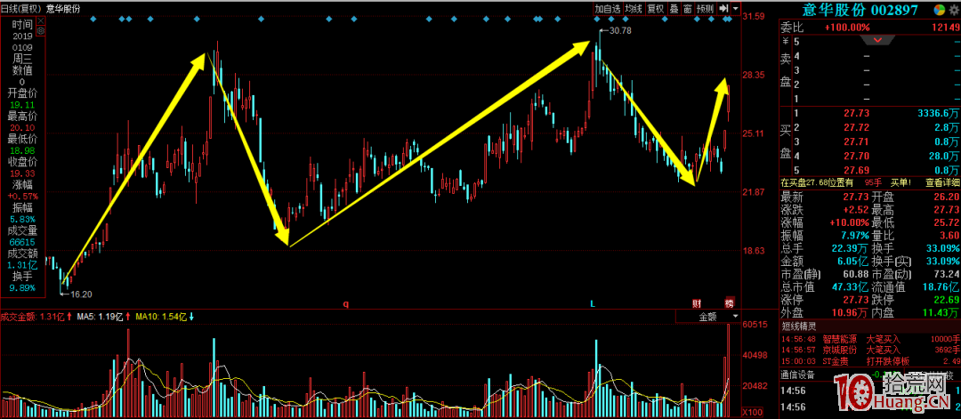Select the 京城股份 alert row

[x=870, y=350]
